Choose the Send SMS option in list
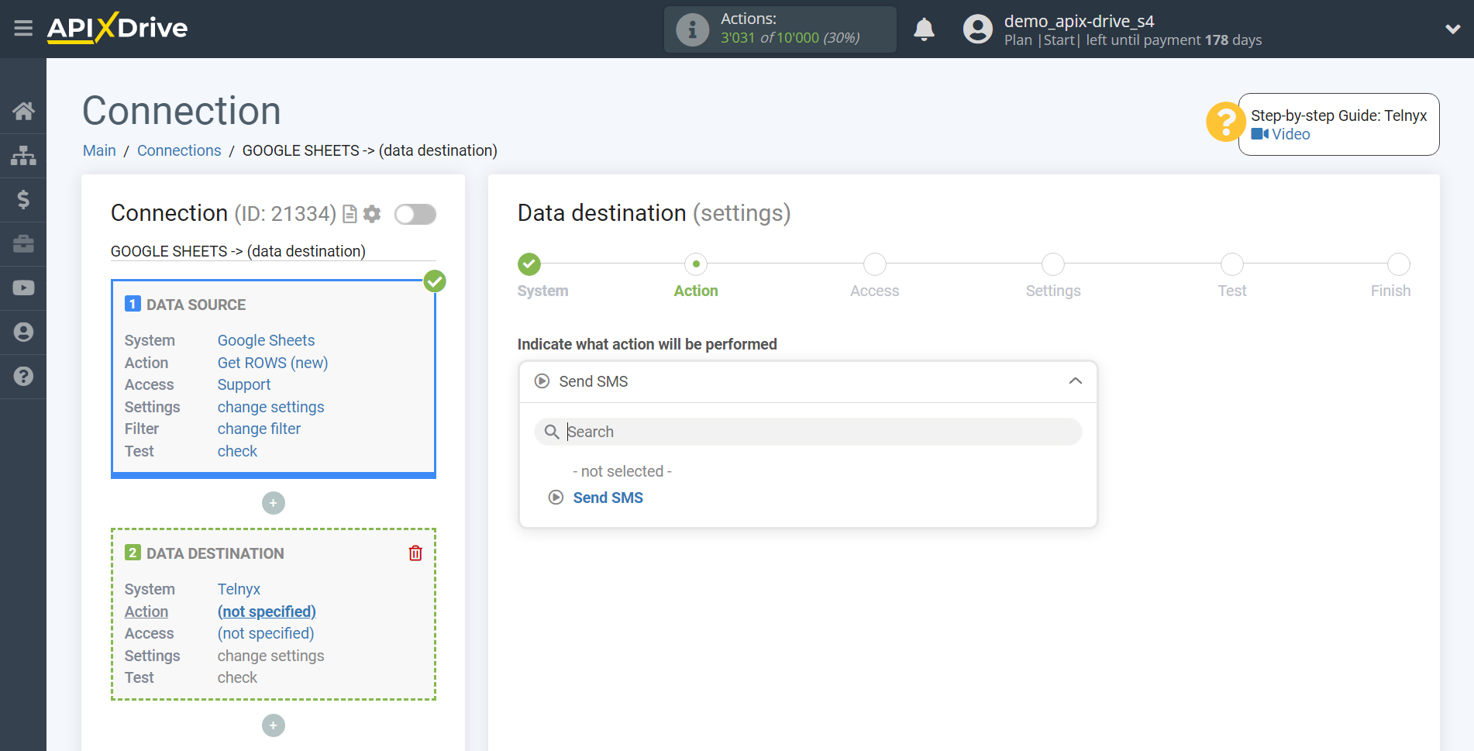The height and width of the screenshot is (751, 1474). (x=608, y=498)
